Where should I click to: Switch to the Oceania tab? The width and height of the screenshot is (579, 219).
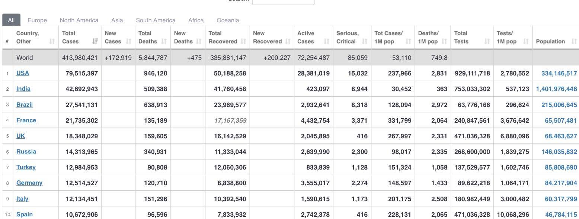pos(228,20)
